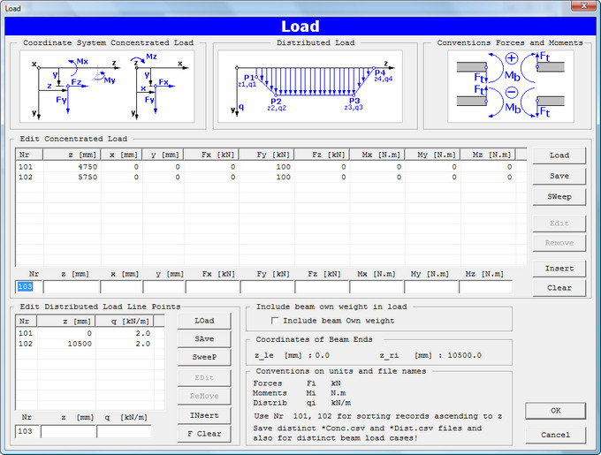Click the SWeep button for concentrated loads
This screenshot has height=455, width=601.
559,195
